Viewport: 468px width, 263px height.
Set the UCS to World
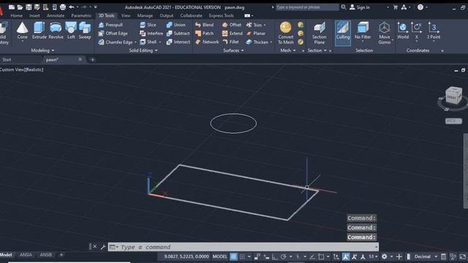pyautogui.click(x=403, y=31)
